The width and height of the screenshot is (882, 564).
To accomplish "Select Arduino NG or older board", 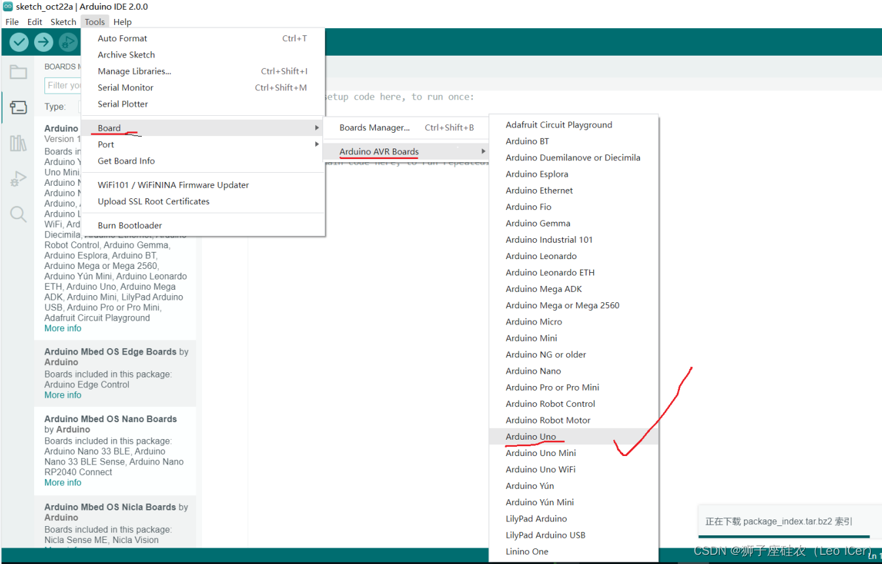I will [x=574, y=355].
